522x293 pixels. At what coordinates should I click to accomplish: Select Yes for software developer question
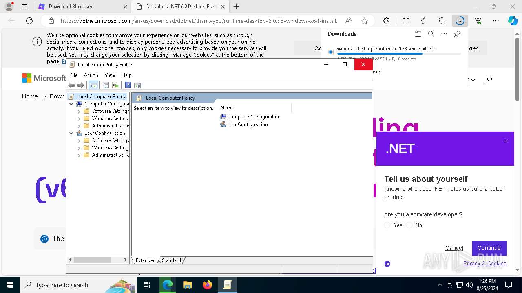tap(387, 225)
